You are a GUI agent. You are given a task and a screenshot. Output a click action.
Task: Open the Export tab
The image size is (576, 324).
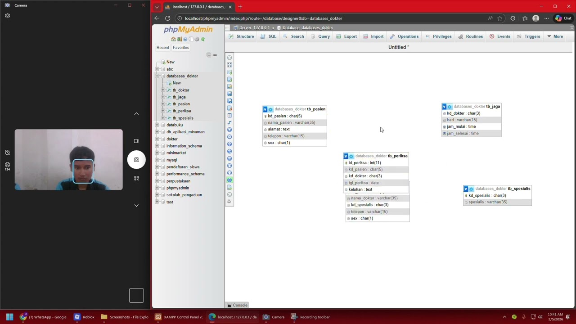346,36
